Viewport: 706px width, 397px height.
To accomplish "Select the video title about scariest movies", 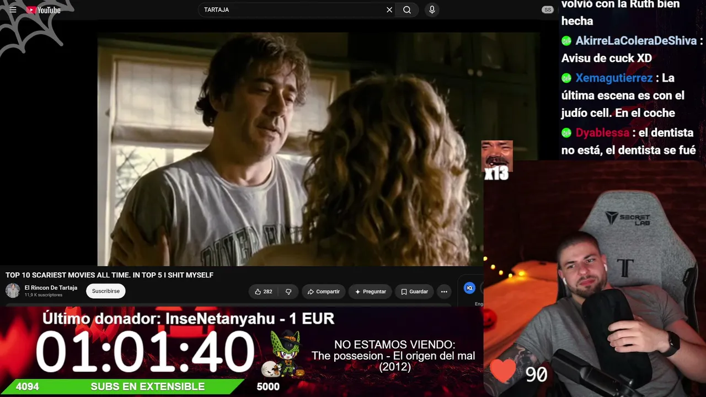I will 109,275.
